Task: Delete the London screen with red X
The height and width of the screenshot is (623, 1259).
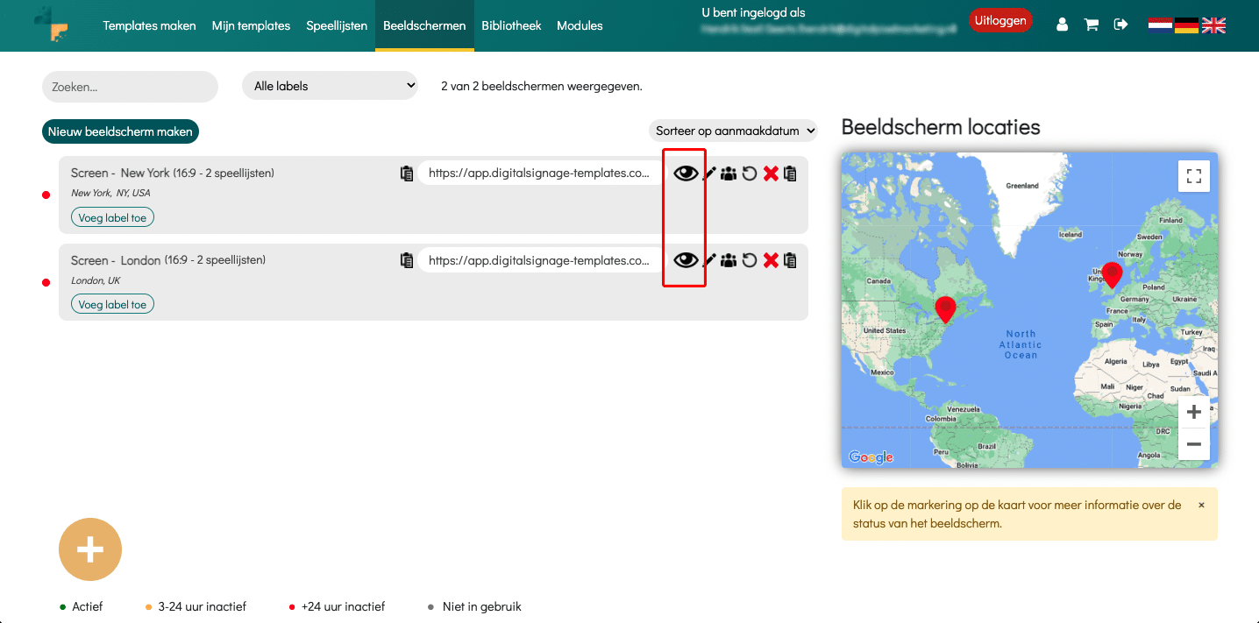Action: point(771,260)
